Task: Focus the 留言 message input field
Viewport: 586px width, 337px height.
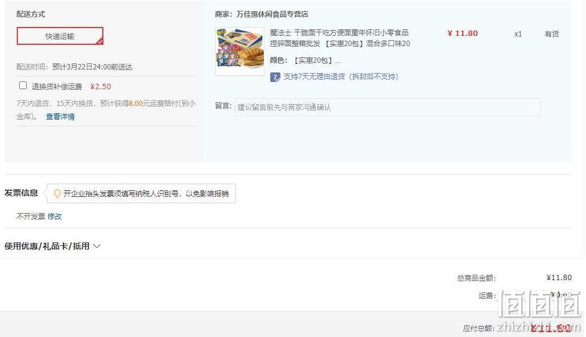Action: tap(387, 107)
